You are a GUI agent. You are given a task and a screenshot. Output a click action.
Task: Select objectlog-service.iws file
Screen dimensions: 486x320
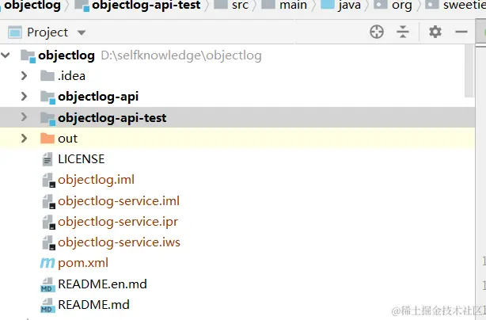(119, 242)
